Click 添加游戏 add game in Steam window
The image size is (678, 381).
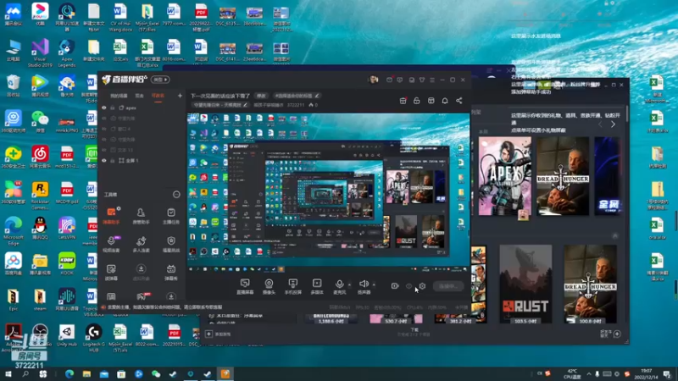219,334
